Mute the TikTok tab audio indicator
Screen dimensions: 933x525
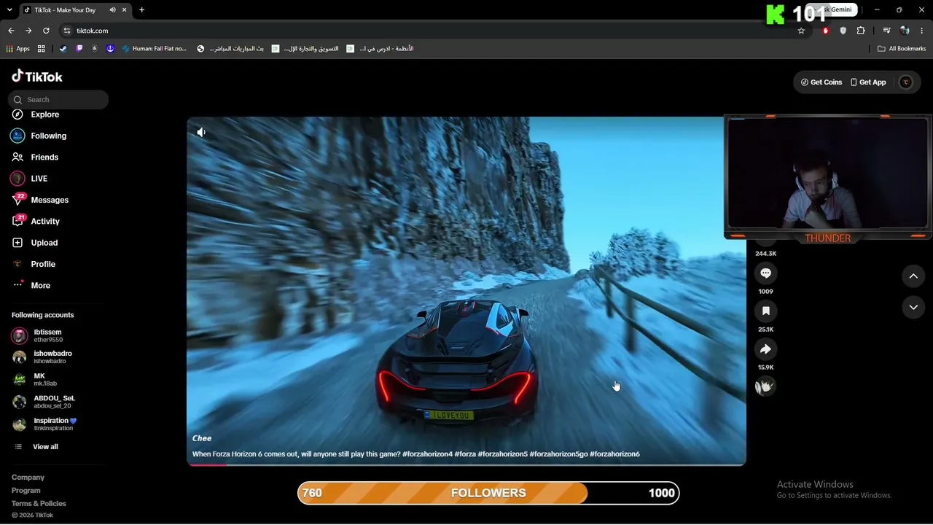[x=112, y=10]
